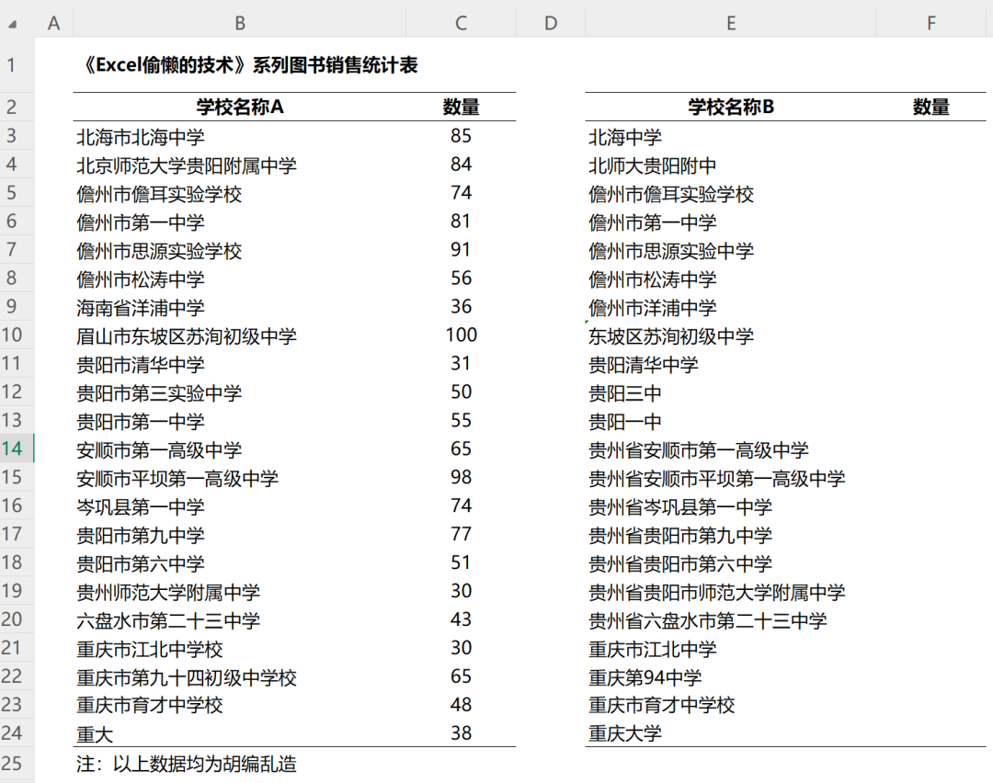
Task: Select column C header
Action: (x=460, y=22)
